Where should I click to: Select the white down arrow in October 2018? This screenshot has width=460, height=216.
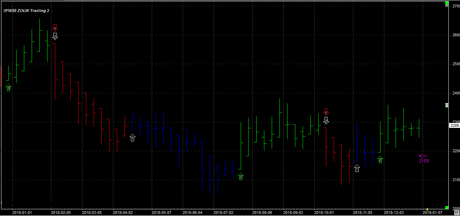point(326,121)
